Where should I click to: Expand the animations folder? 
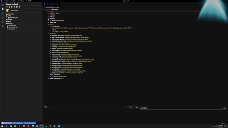(10, 14)
